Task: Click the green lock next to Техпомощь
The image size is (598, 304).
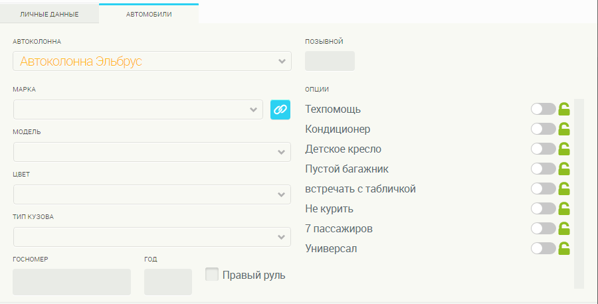Action: (x=564, y=109)
